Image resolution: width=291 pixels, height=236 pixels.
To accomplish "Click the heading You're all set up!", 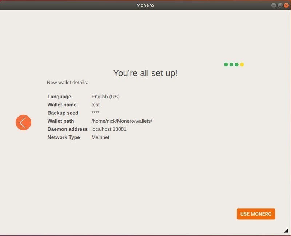I will point(145,73).
